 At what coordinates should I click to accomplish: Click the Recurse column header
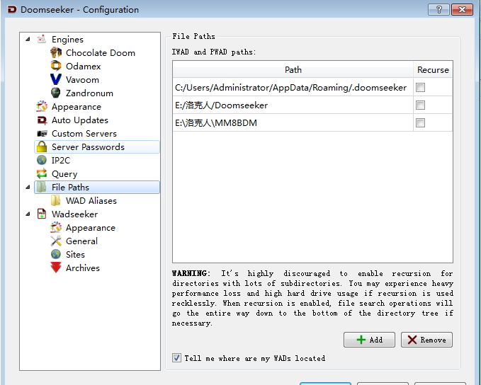click(x=433, y=70)
